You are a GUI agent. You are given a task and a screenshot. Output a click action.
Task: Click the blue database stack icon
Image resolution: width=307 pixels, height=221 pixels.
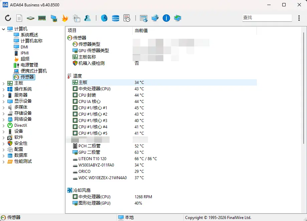coord(116,18)
